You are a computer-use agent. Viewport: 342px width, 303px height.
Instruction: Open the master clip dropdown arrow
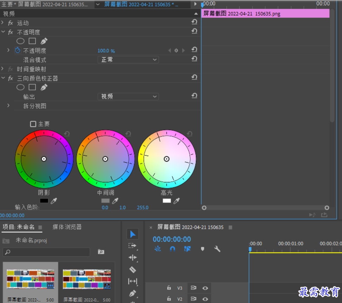(98, 4)
